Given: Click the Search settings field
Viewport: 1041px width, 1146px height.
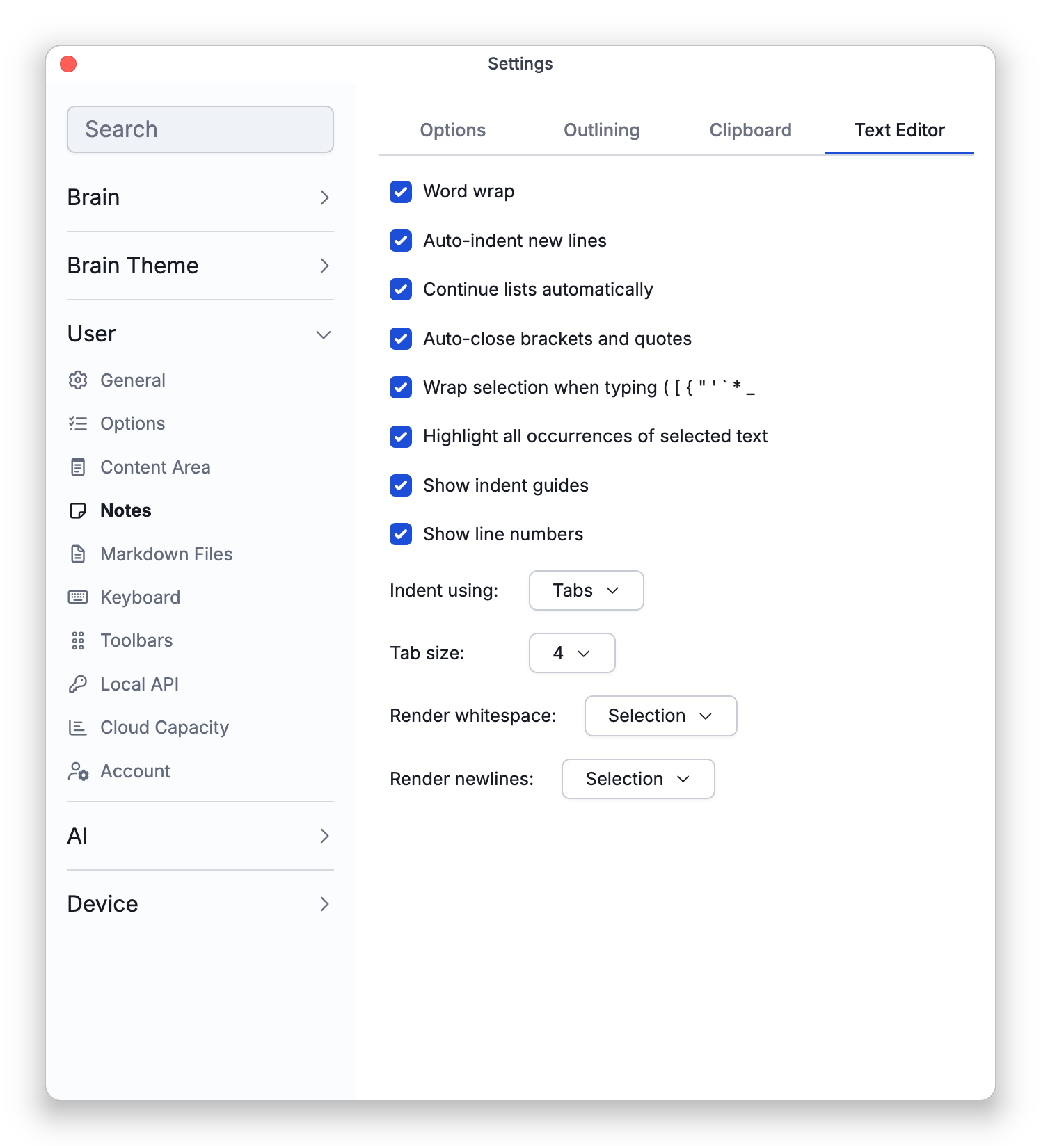Looking at the screenshot, I should [200, 129].
